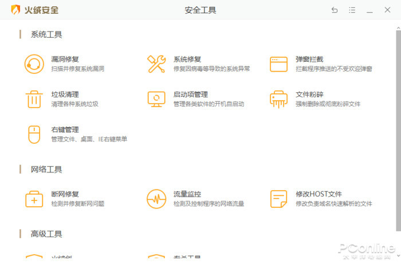401x264 pixels.
Task: Click the 安全工具 window title
Action: (200, 10)
